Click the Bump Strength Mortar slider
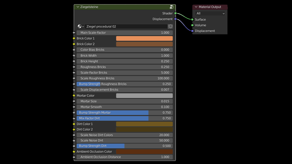Screen dimensions: 292x164 pos(125,113)
